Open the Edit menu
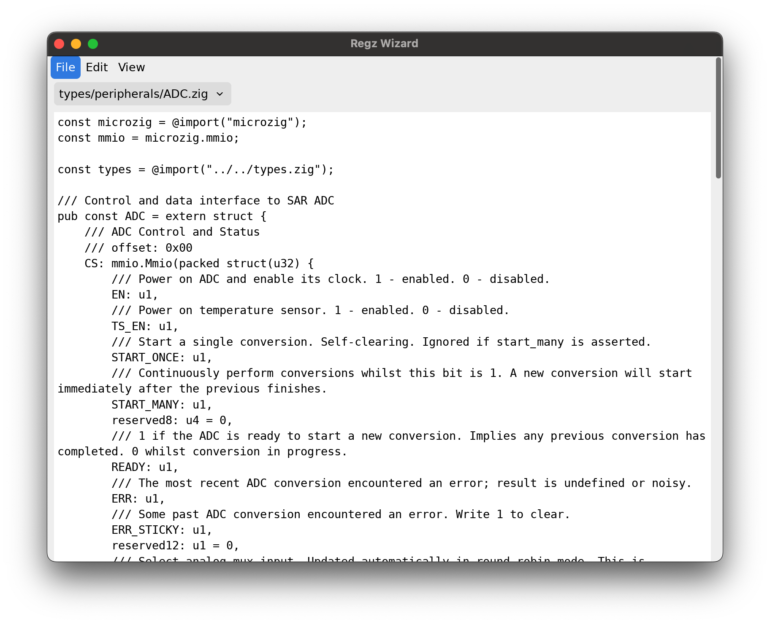The image size is (770, 624). tap(97, 67)
